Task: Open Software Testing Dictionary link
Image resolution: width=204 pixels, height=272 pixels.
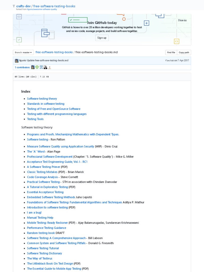Action: pyautogui.click(x=44, y=253)
